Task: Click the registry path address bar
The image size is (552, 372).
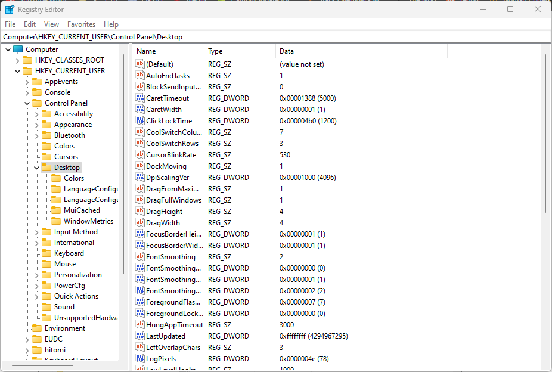Action: pos(276,36)
